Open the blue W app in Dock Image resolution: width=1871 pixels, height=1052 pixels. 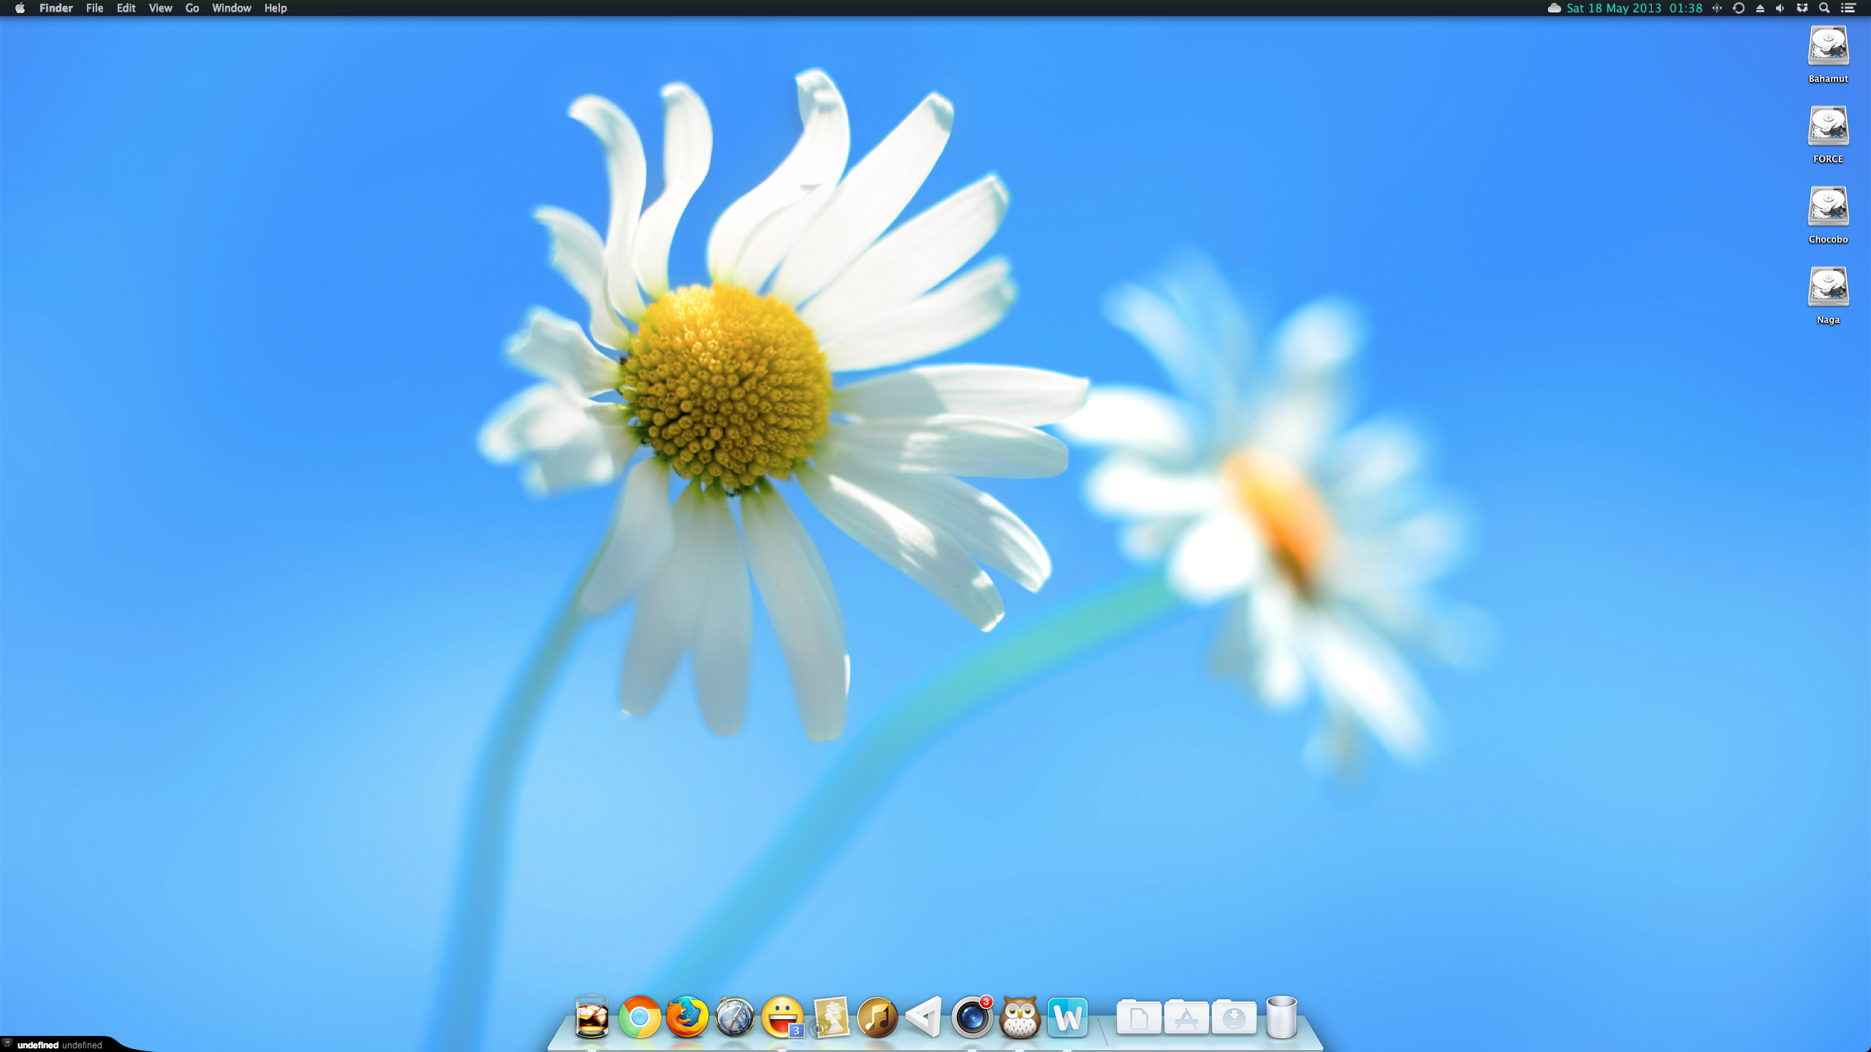point(1067,1017)
